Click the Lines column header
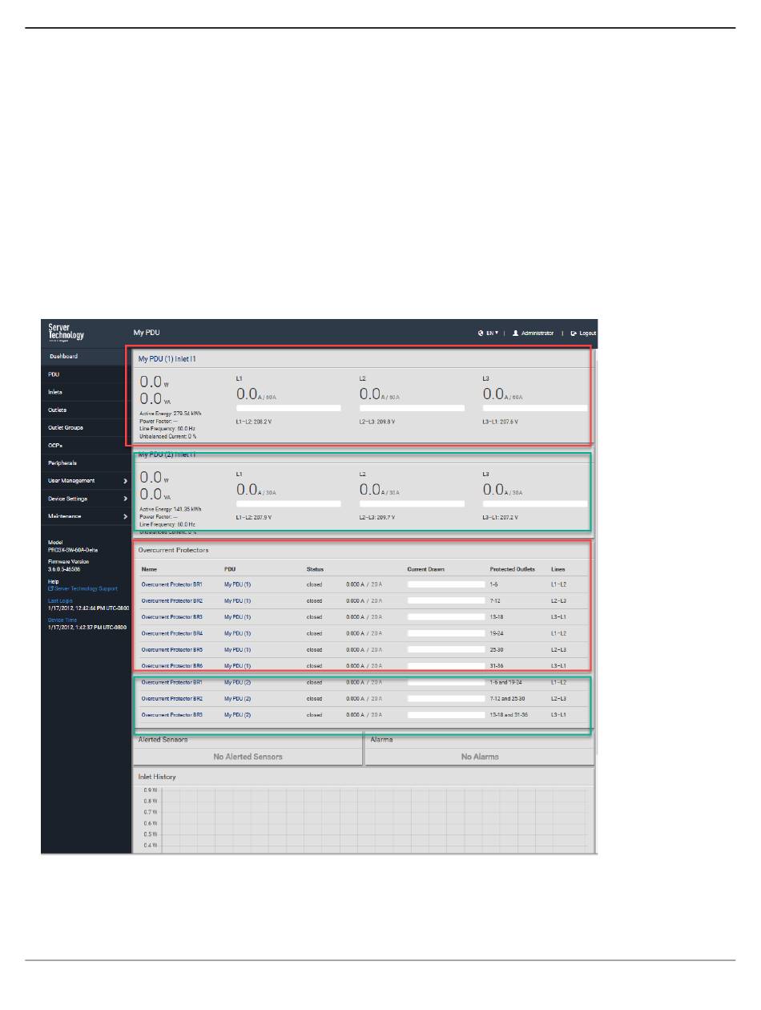The width and height of the screenshot is (761, 1010). 558,569
